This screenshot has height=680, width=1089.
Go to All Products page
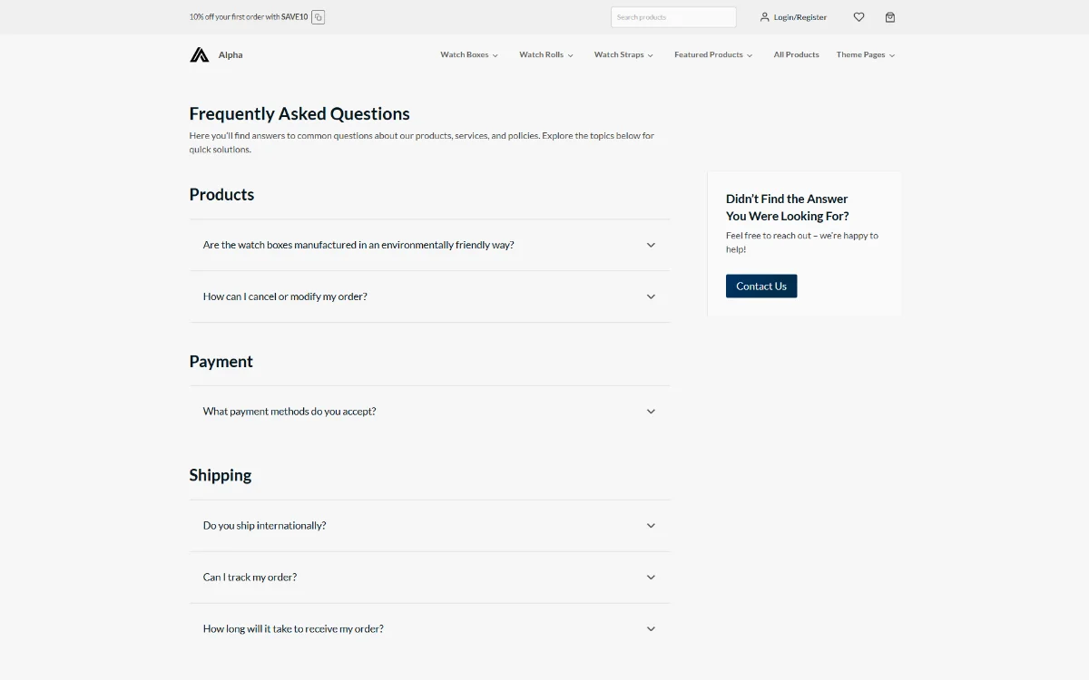(x=796, y=55)
